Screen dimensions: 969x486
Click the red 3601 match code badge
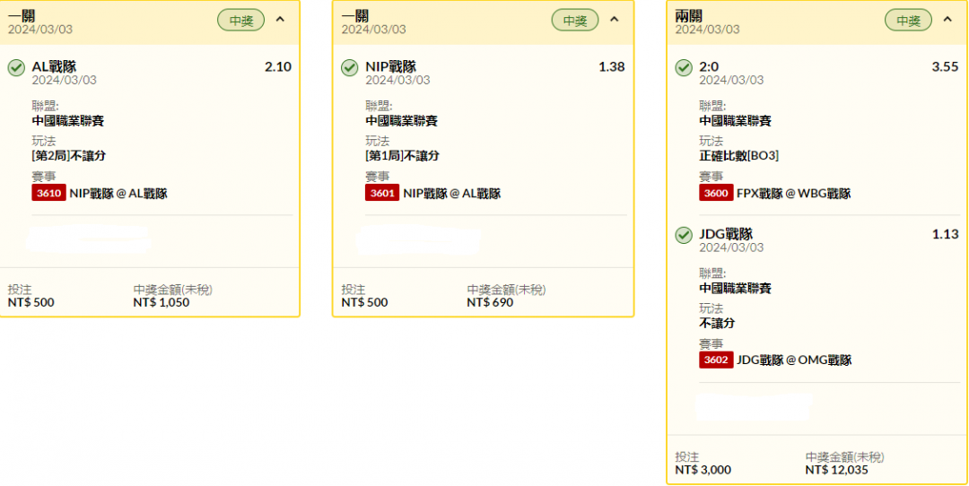(x=382, y=194)
